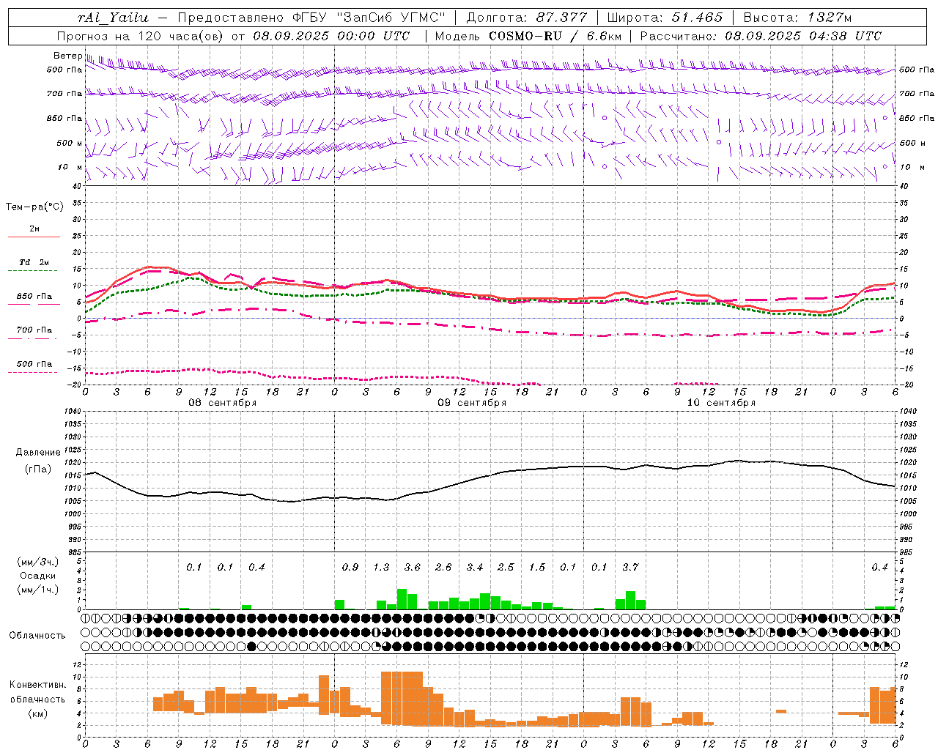Viewport: 938px width, 750px height.
Task: Click the 'Облачность' cloudiness label
Action: tap(37, 636)
